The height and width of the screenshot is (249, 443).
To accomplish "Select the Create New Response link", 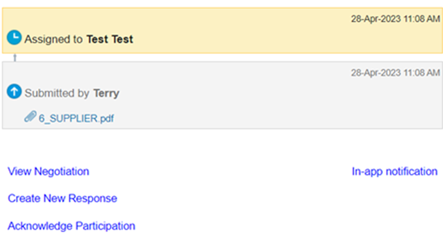I will (62, 199).
